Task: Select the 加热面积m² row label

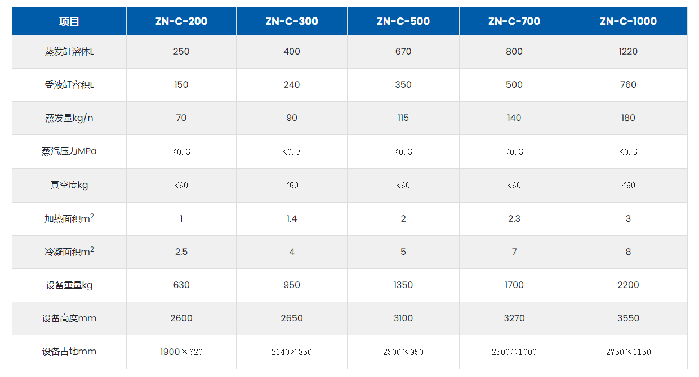Action: point(69,218)
